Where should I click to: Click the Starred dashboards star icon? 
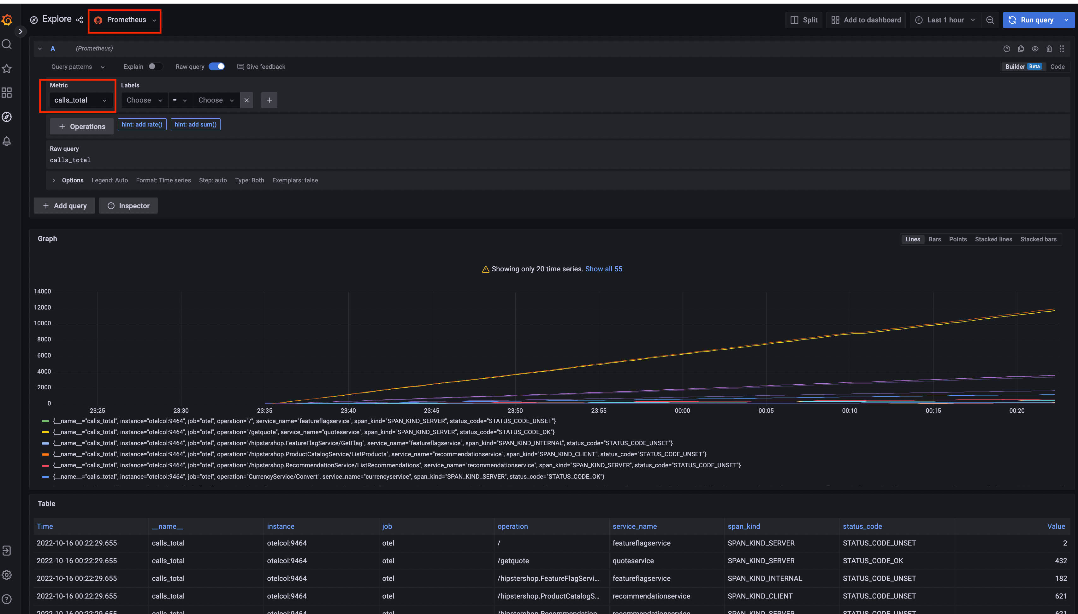(7, 68)
